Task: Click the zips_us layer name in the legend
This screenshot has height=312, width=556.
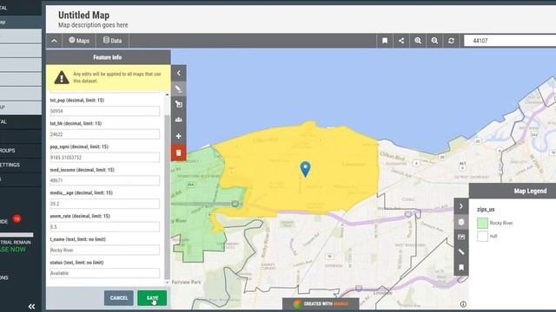Action: click(x=486, y=210)
